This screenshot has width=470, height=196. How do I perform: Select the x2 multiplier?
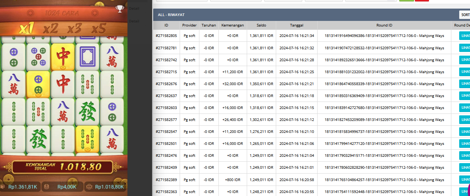click(x=50, y=28)
